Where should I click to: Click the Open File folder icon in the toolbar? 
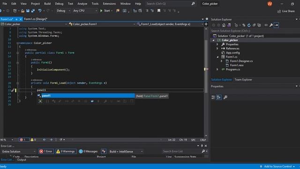[x=22, y=11]
